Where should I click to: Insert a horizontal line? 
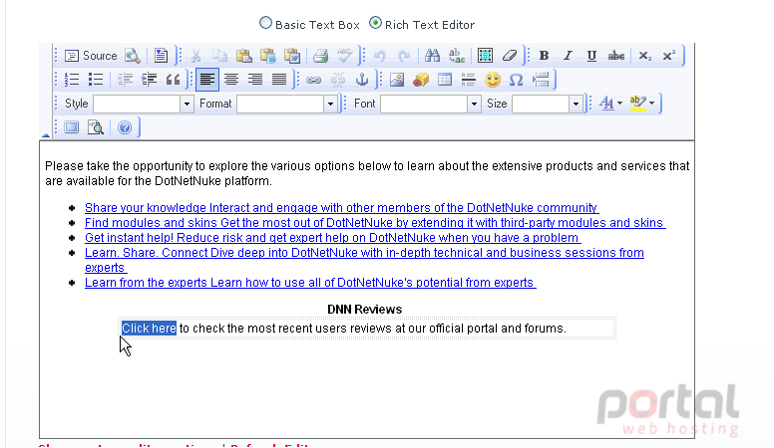[468, 80]
